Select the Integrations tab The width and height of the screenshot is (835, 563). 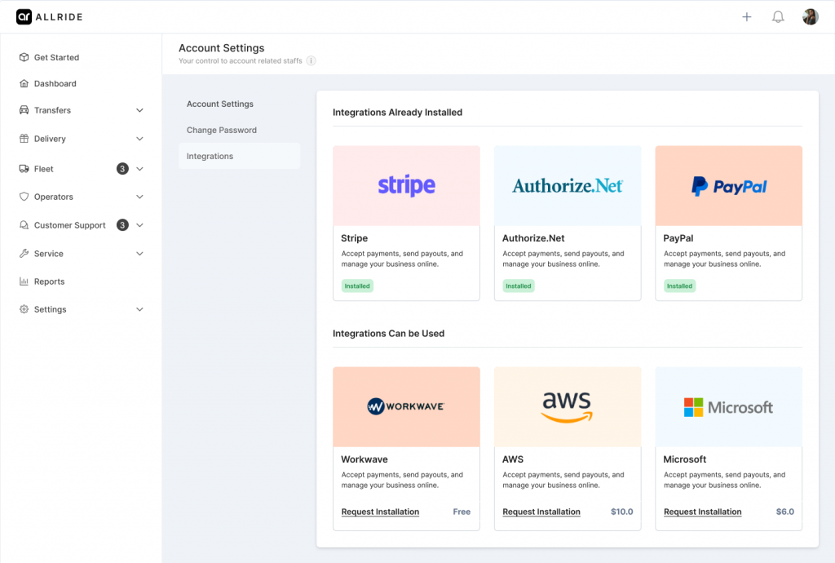[239, 156]
